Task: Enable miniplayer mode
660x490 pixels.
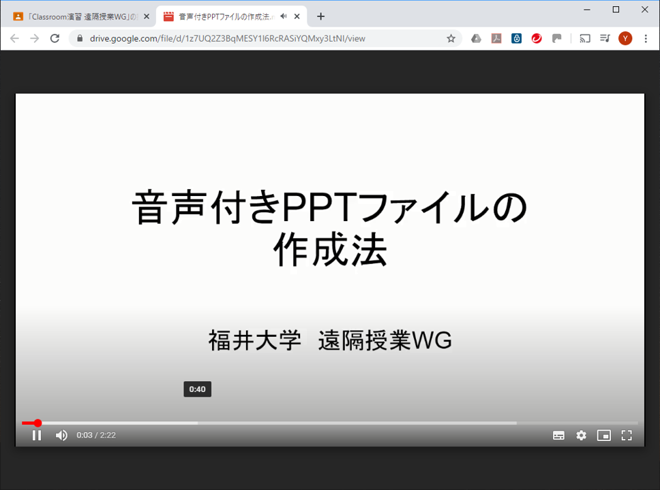Action: pos(604,436)
